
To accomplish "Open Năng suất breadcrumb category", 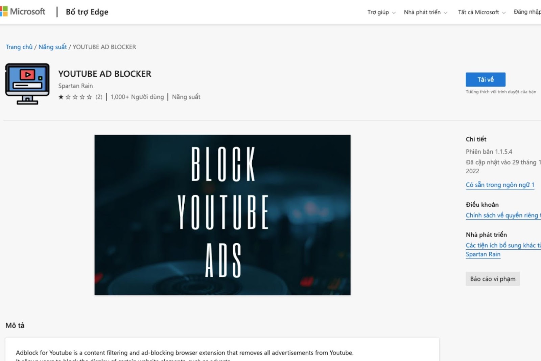I will pyautogui.click(x=52, y=47).
